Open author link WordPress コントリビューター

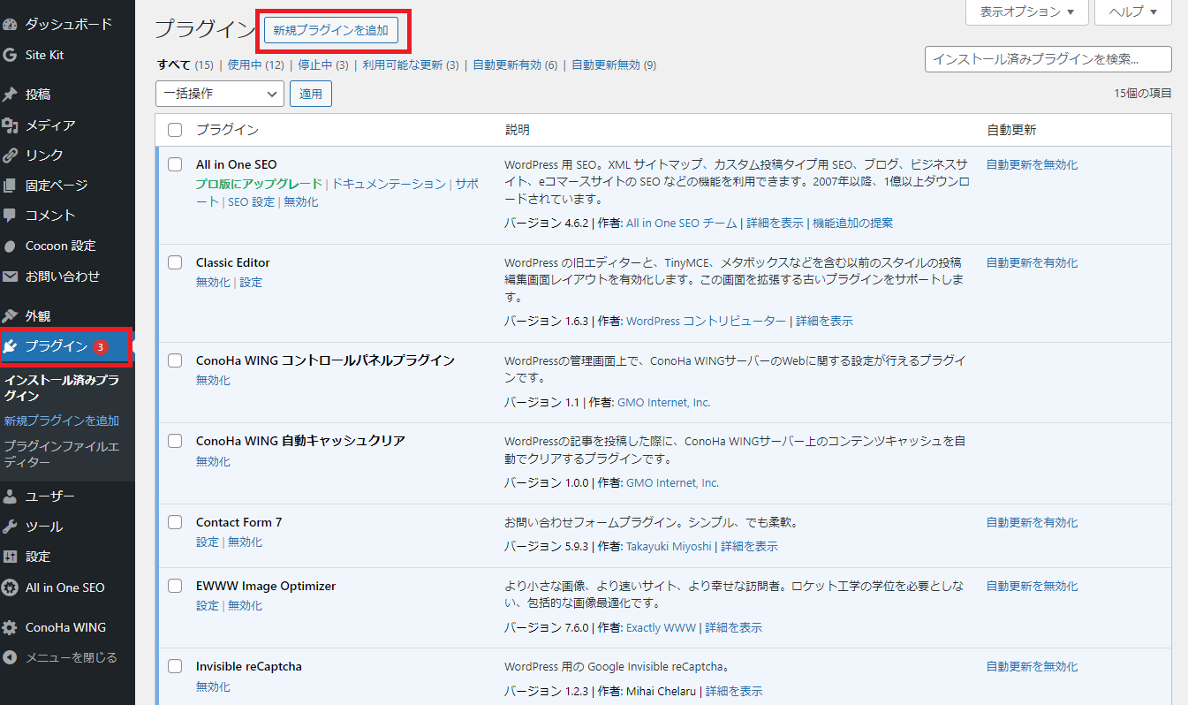tap(706, 322)
